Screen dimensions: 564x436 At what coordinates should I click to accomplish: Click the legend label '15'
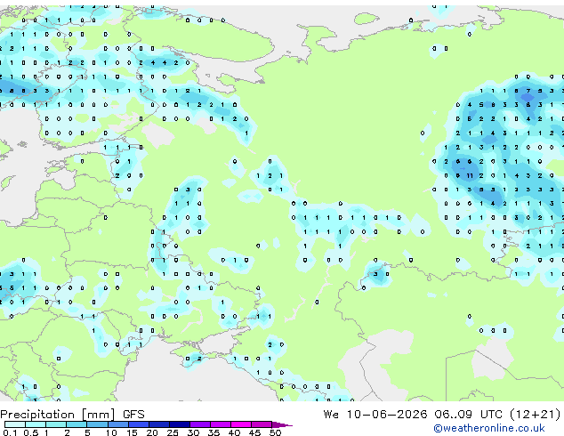(132, 432)
